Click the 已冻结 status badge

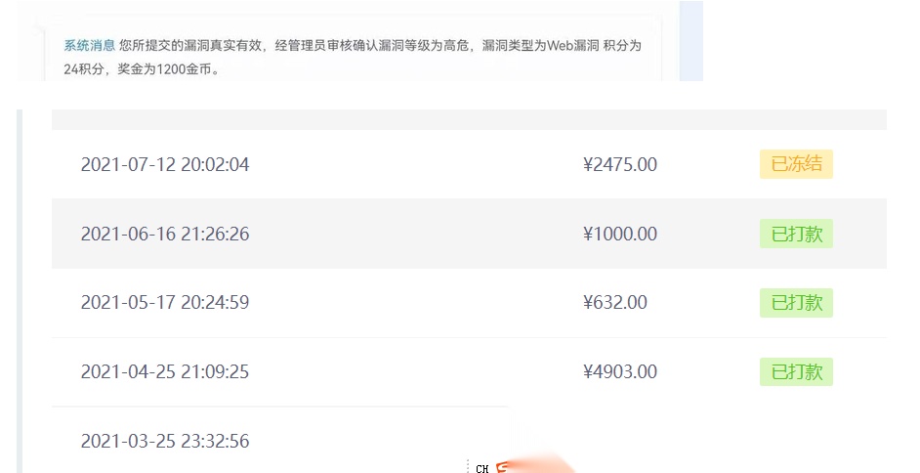pyautogui.click(x=796, y=164)
